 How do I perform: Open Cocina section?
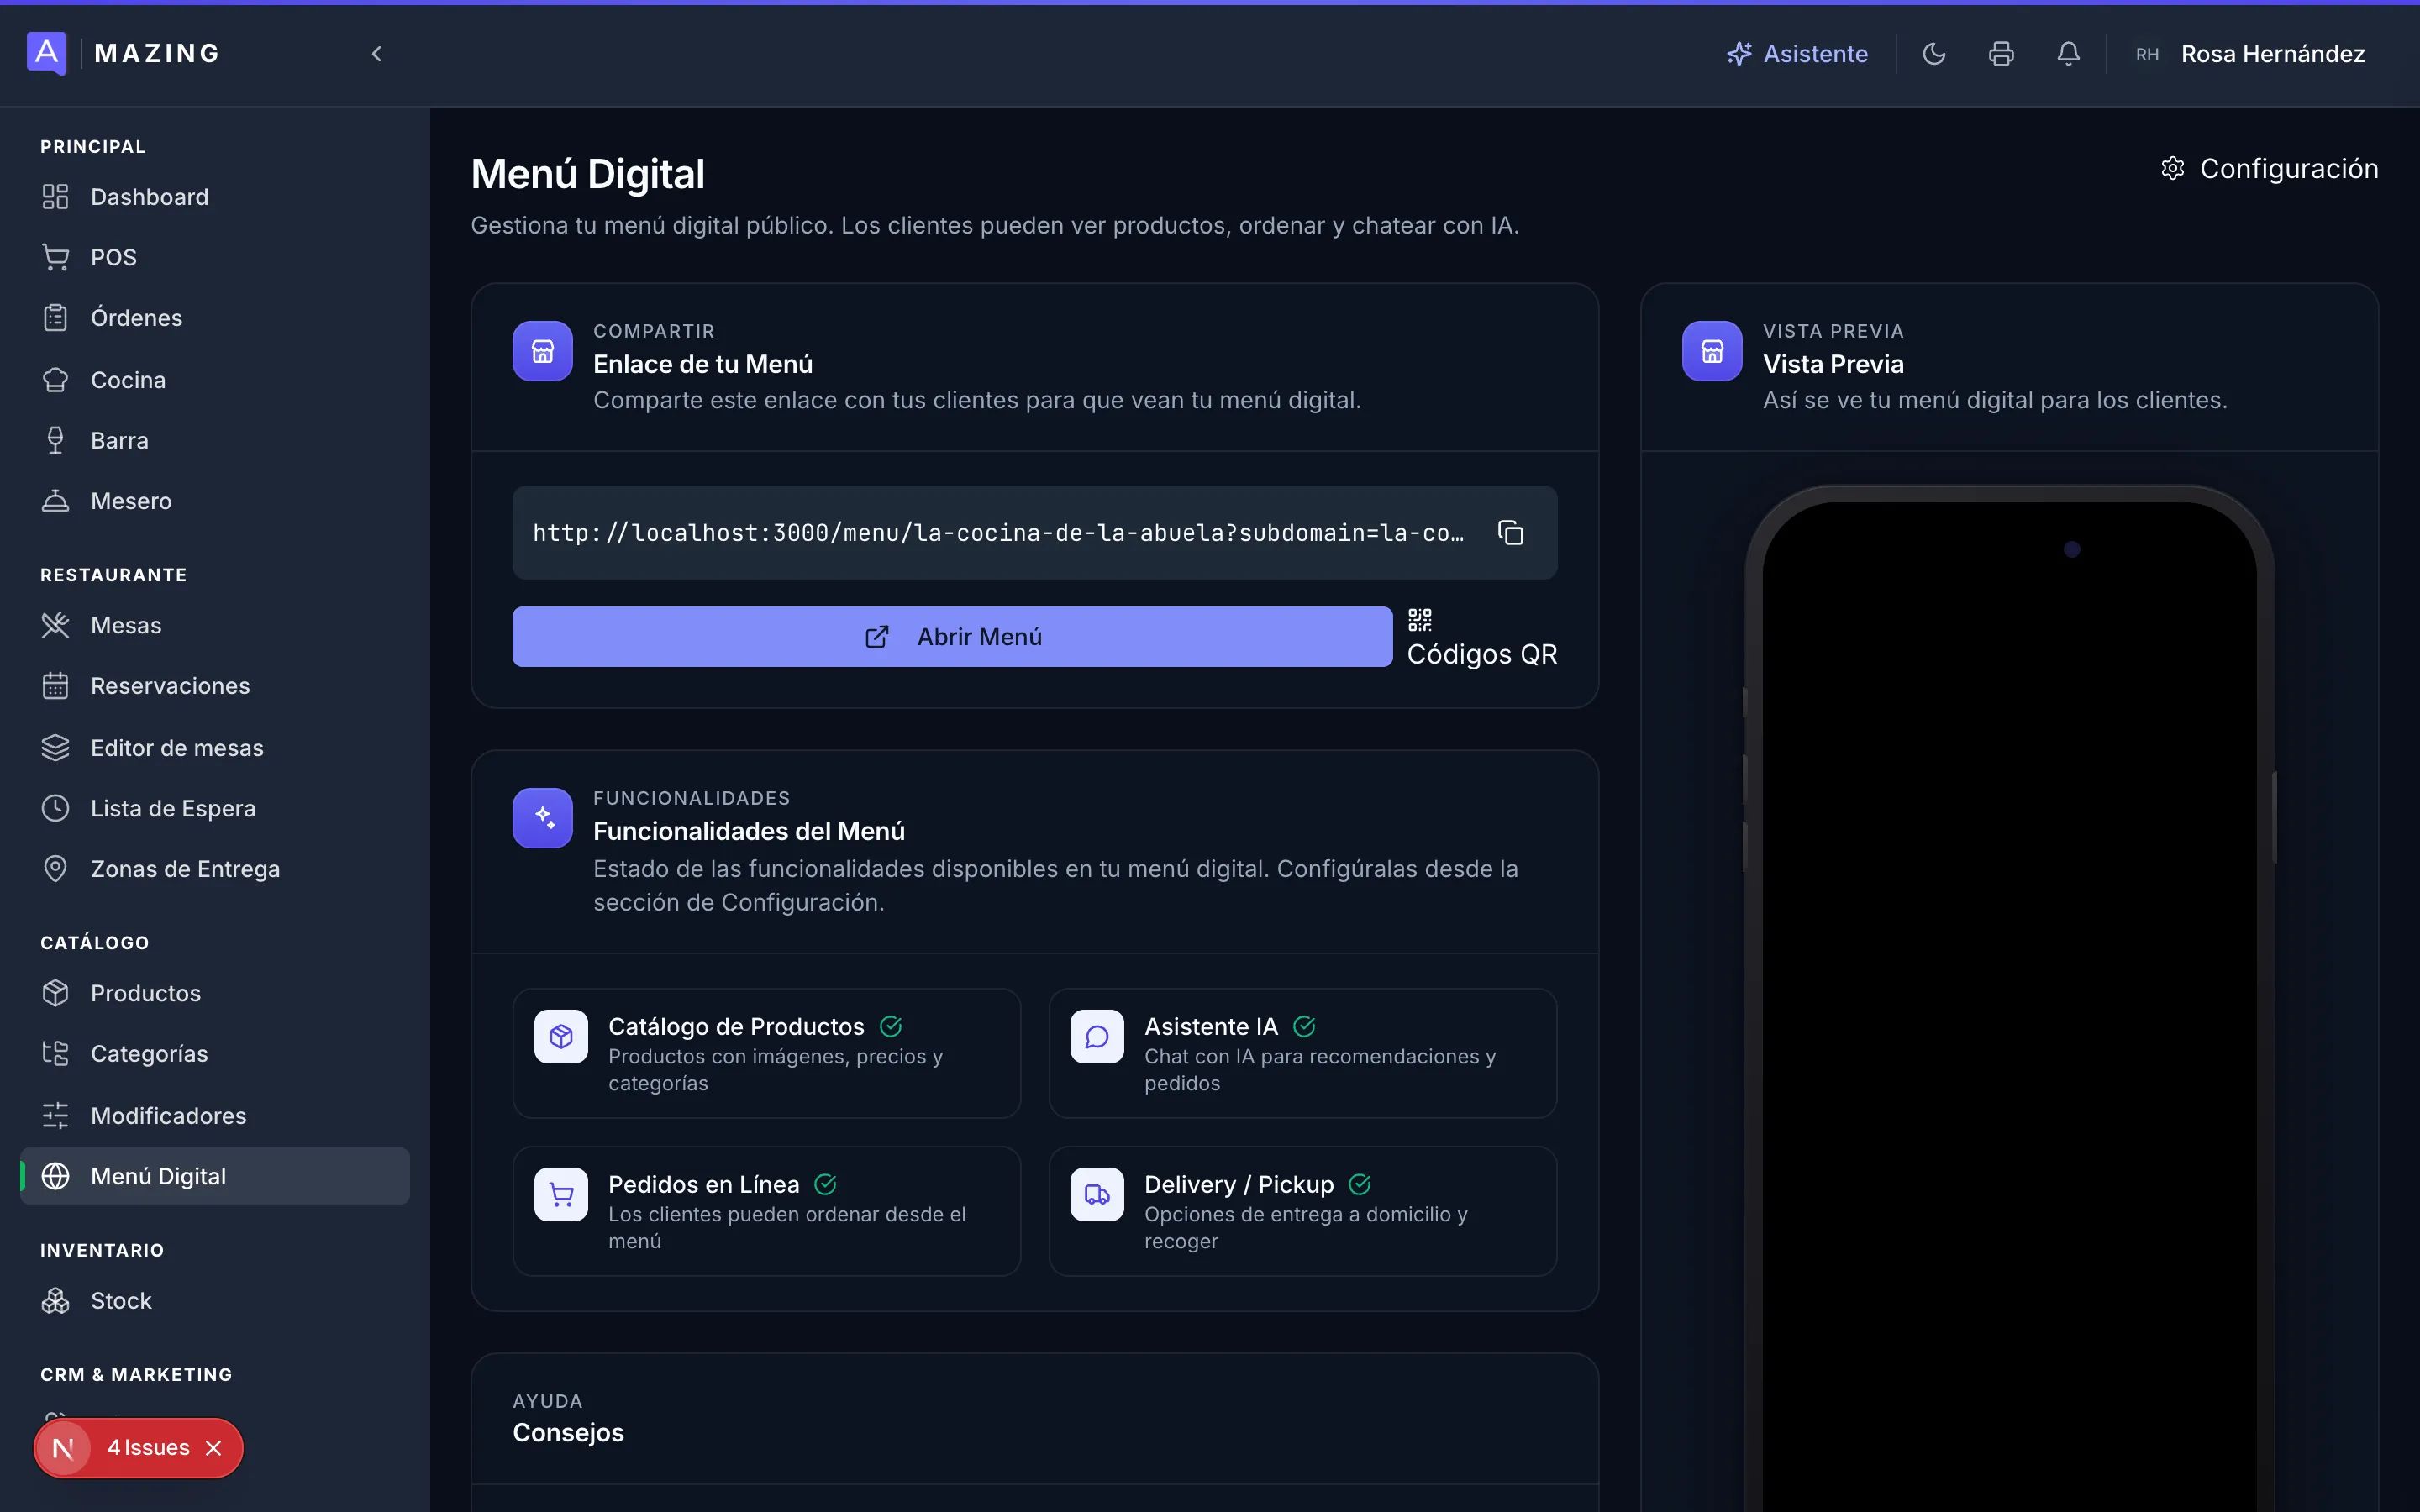click(215, 380)
